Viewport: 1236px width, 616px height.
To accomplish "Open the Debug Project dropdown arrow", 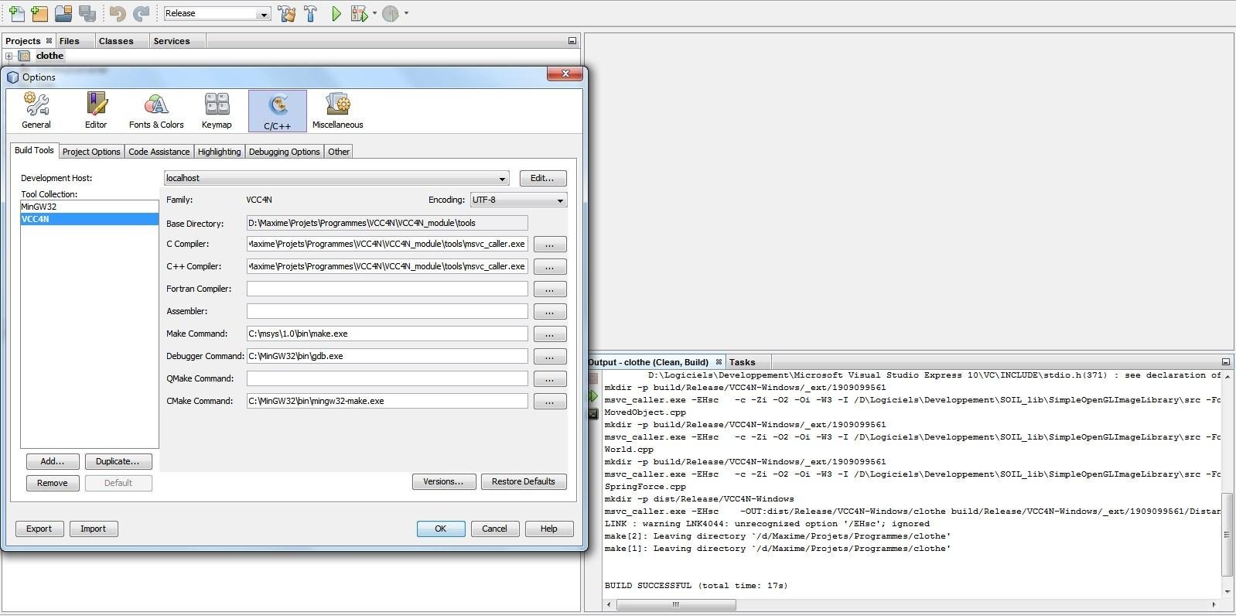I will point(374,13).
